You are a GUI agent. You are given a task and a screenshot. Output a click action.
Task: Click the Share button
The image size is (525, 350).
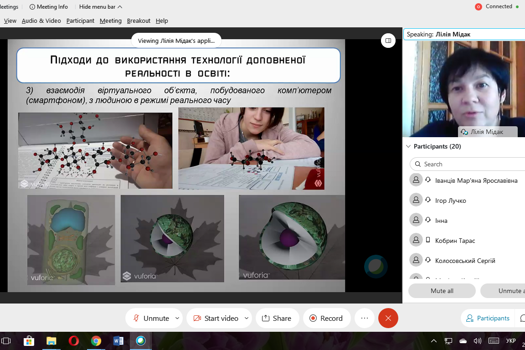(277, 318)
